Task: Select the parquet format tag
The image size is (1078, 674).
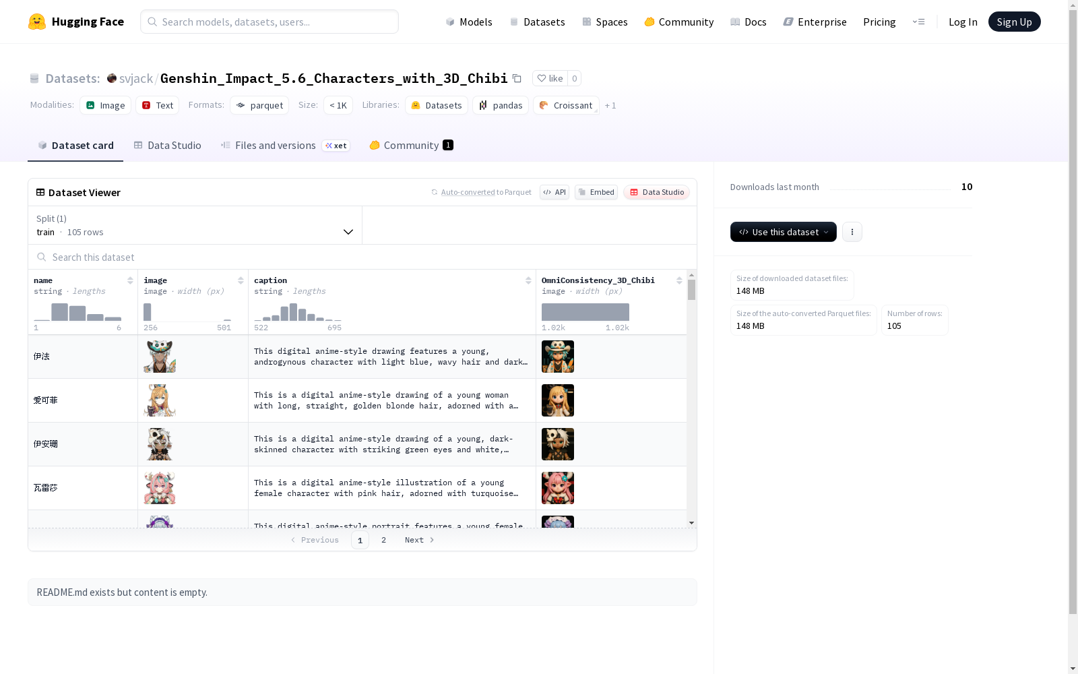Action: click(259, 105)
